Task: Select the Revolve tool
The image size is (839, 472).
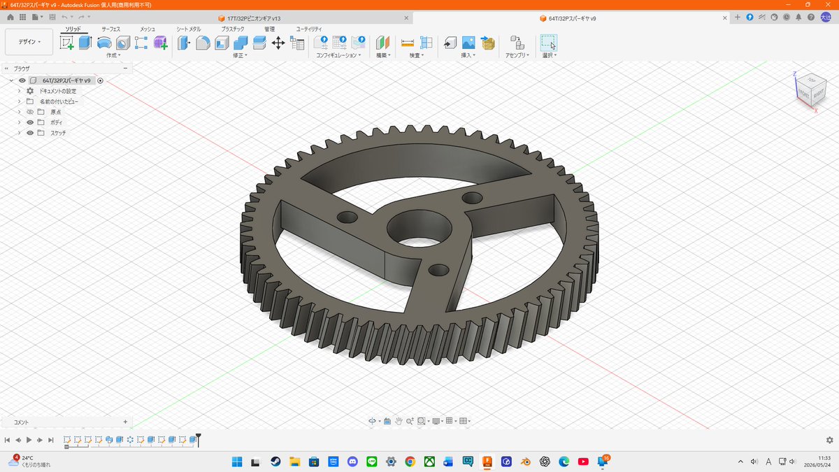Action: point(104,43)
